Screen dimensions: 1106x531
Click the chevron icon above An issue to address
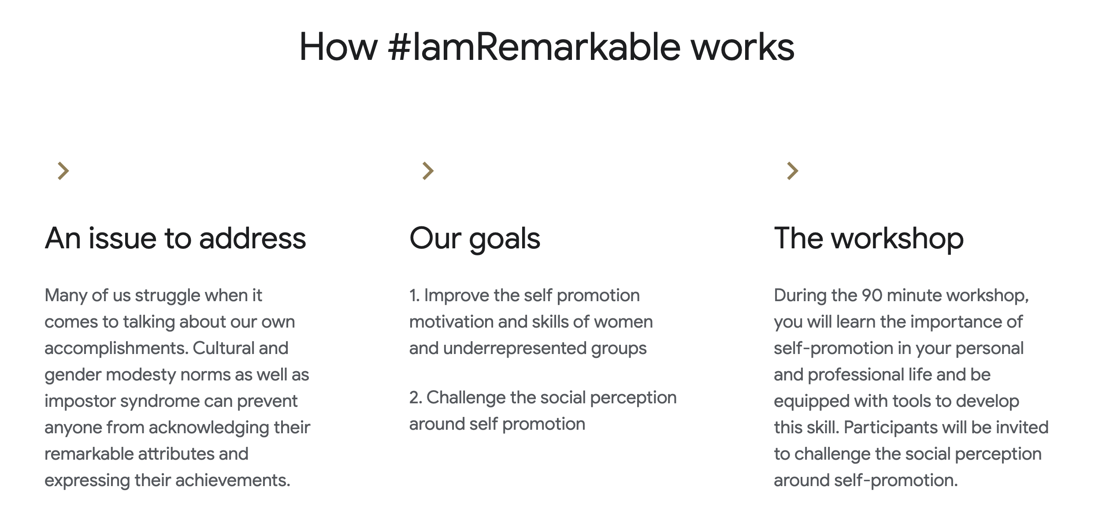point(63,171)
